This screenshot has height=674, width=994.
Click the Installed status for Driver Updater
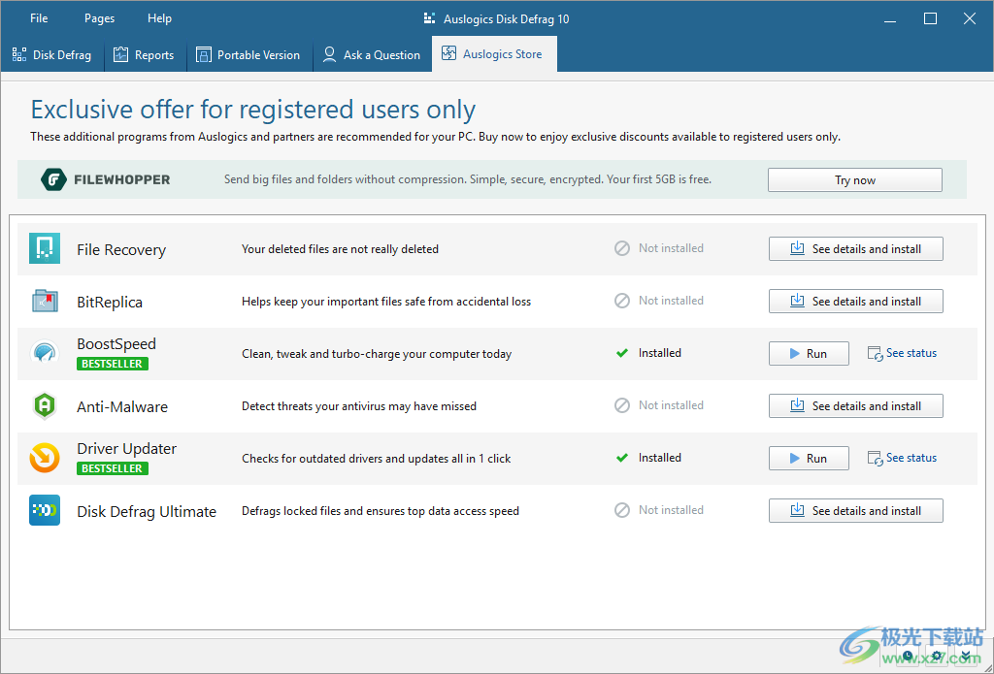[x=648, y=458]
